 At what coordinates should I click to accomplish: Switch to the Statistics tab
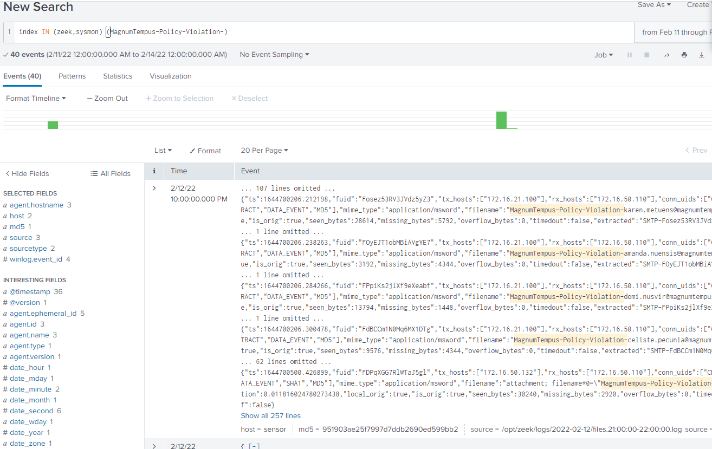(118, 76)
